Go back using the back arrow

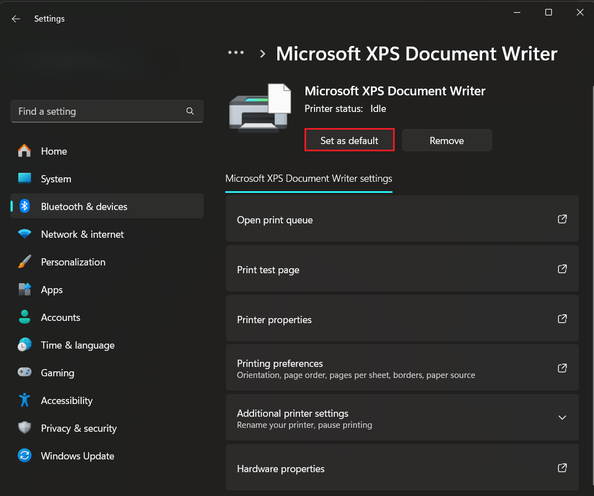16,19
